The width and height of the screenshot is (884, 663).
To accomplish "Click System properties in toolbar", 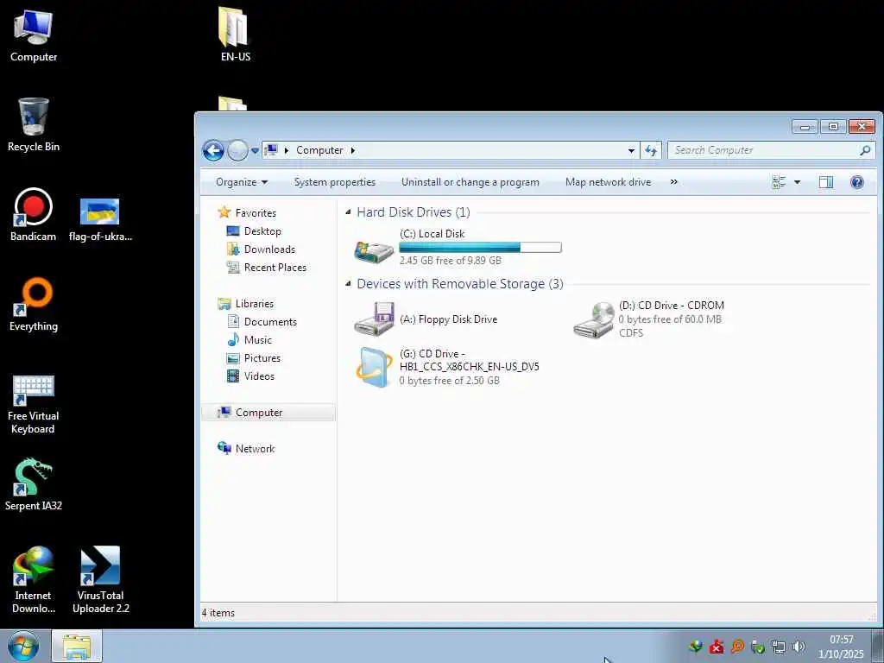I will (x=335, y=182).
